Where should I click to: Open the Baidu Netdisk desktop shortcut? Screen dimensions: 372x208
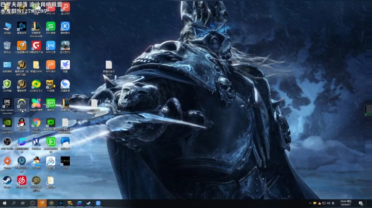coord(51,163)
